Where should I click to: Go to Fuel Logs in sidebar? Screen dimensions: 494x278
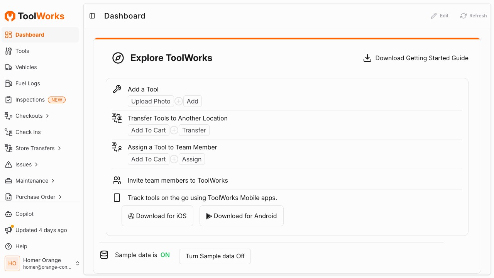point(27,83)
